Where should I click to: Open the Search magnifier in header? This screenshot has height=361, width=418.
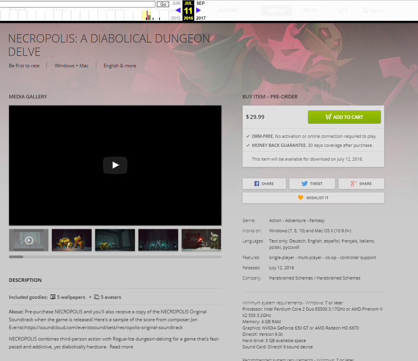[373, 11]
